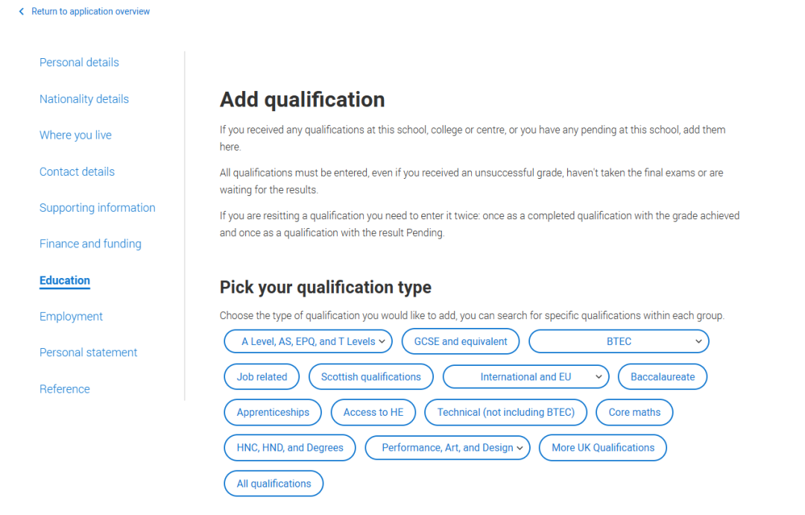
Task: Choose the Job related qualification button
Action: [262, 377]
